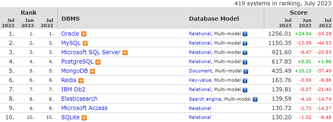Open the Oracle DBMS link
Screen dimensions: 333x122
pos(70,34)
